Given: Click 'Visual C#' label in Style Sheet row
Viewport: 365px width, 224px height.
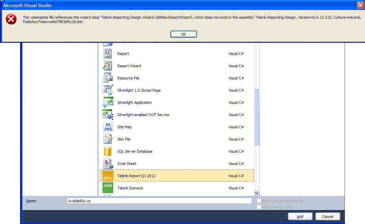Looking at the screenshot, I should click(236, 164).
